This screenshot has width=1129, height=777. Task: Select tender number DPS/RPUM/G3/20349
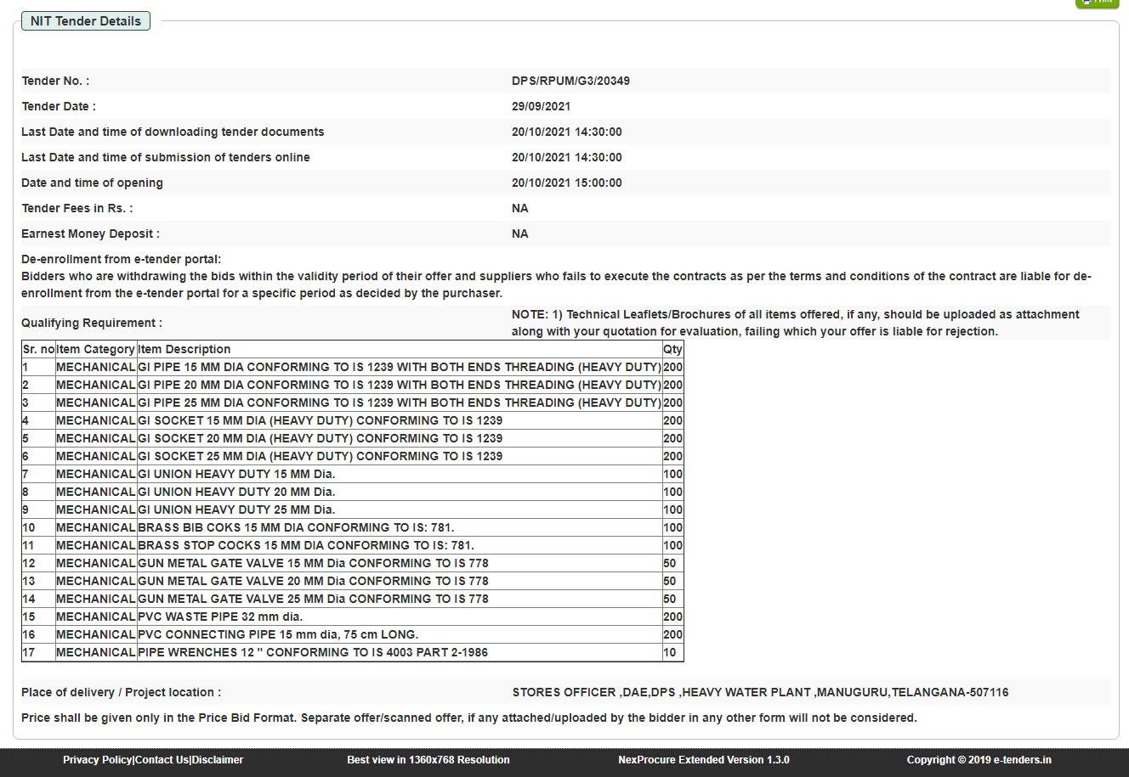[x=570, y=81]
